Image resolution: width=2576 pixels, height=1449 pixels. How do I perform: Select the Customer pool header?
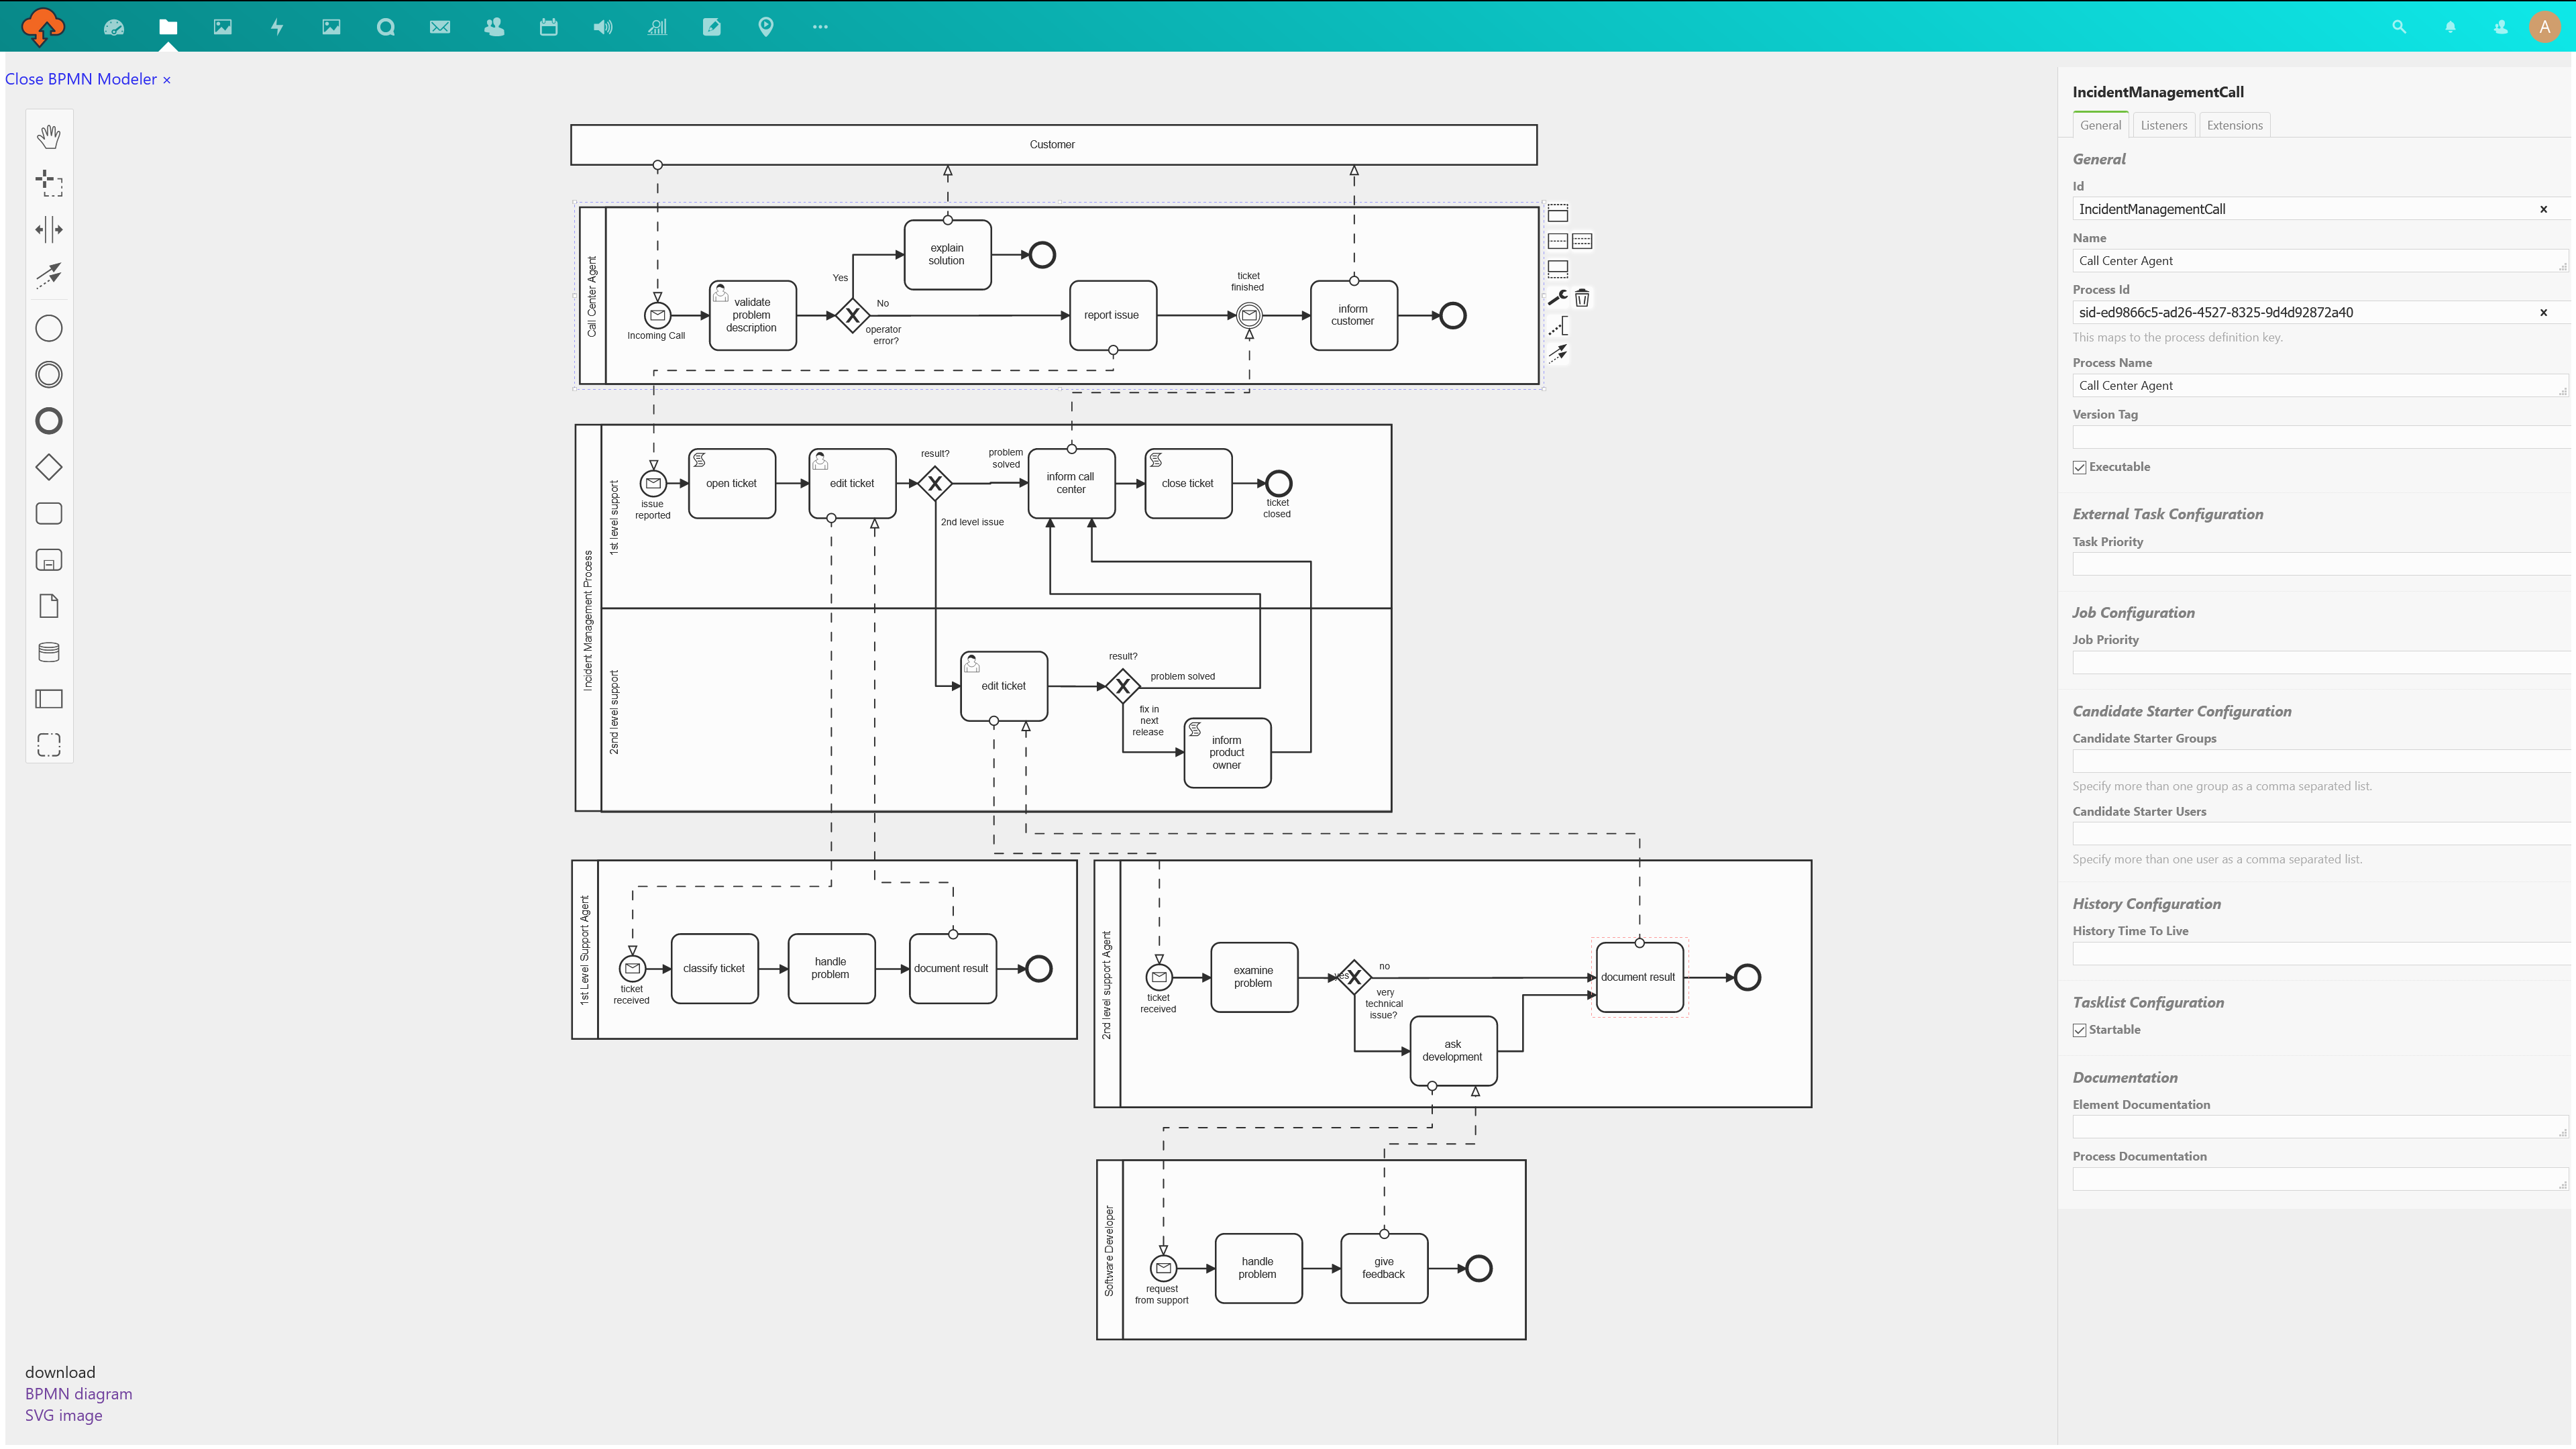point(1053,145)
